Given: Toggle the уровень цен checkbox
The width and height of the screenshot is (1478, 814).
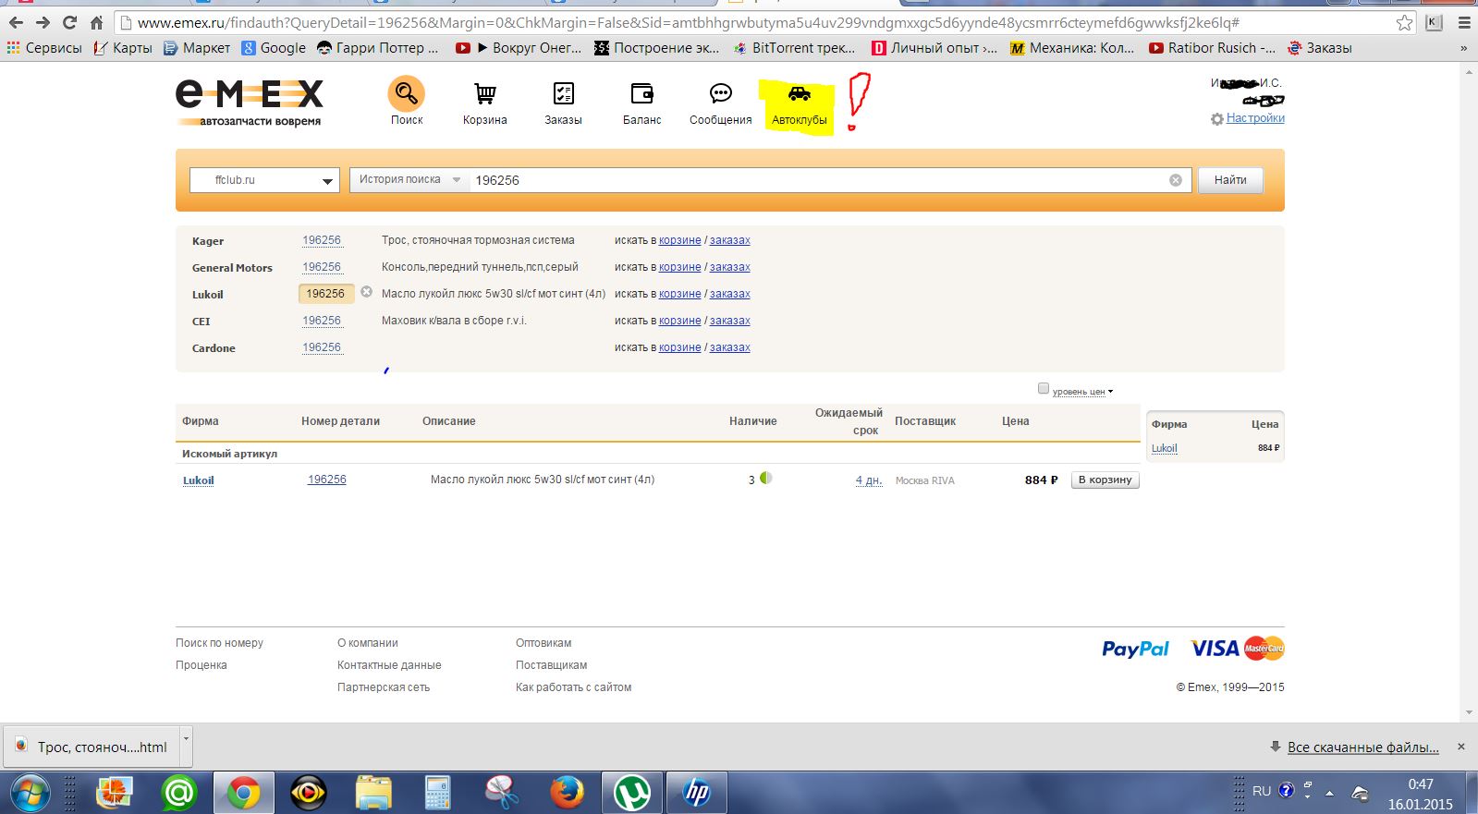Looking at the screenshot, I should point(1044,389).
